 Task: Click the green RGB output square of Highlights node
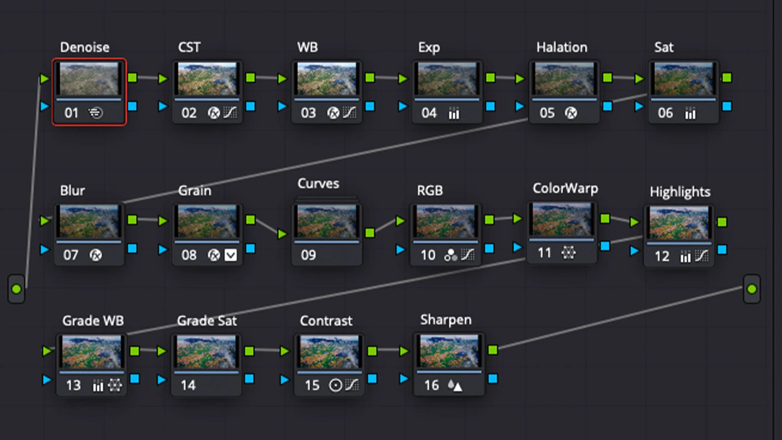(x=722, y=222)
